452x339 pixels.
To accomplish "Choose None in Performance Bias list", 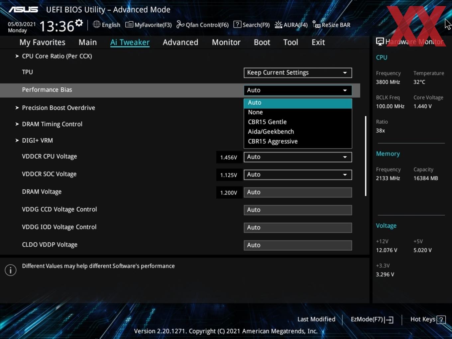I will tap(298, 112).
